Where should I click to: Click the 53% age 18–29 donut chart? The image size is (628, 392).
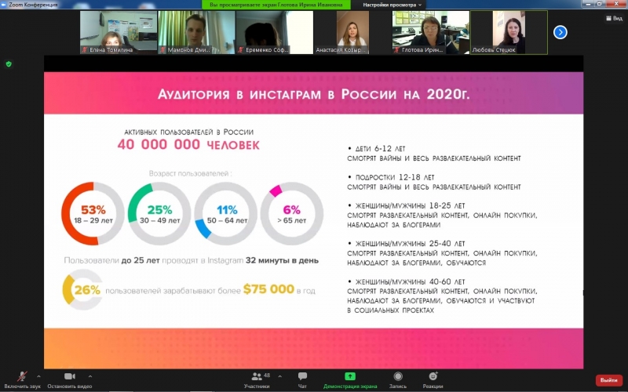[x=93, y=213]
